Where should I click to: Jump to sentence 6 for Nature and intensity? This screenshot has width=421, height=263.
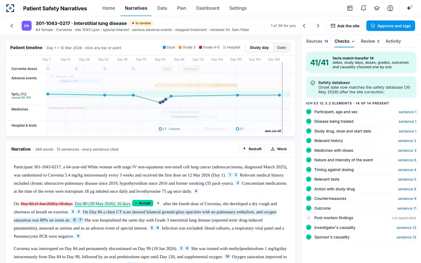tap(407, 160)
